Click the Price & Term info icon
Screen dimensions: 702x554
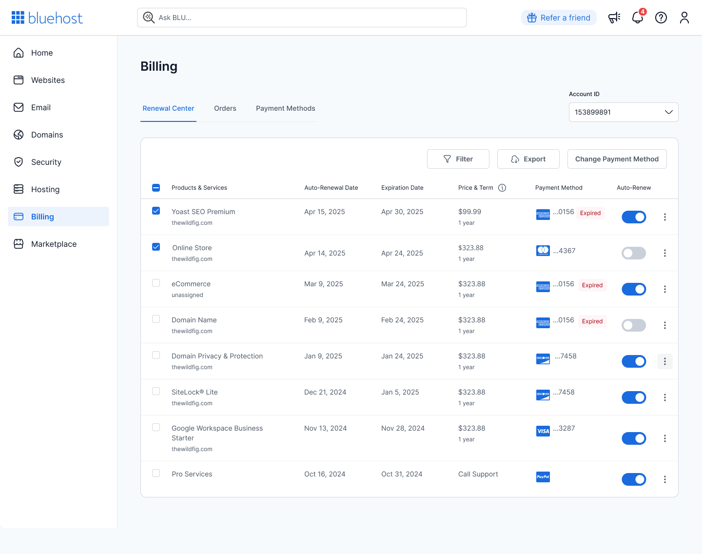[x=502, y=188]
